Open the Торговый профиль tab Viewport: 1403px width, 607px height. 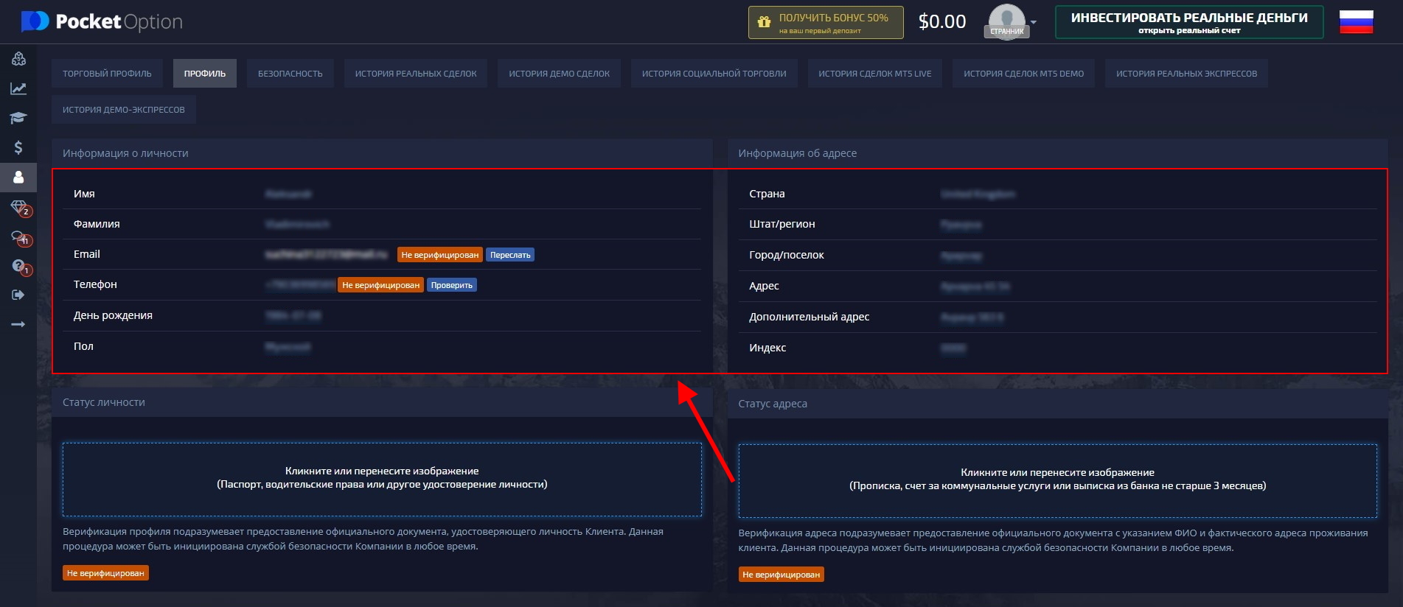click(107, 74)
